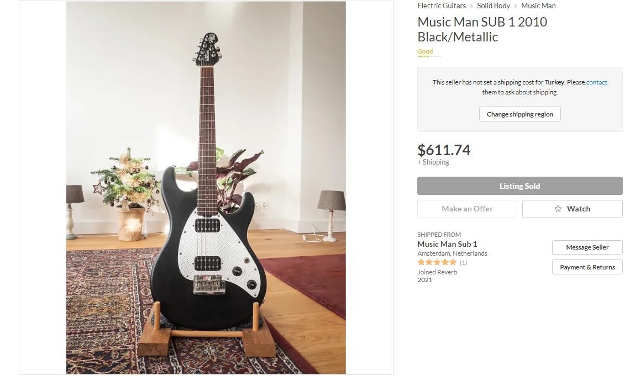Click the Listing Sold button
Screen dimensions: 630x376
coord(520,186)
